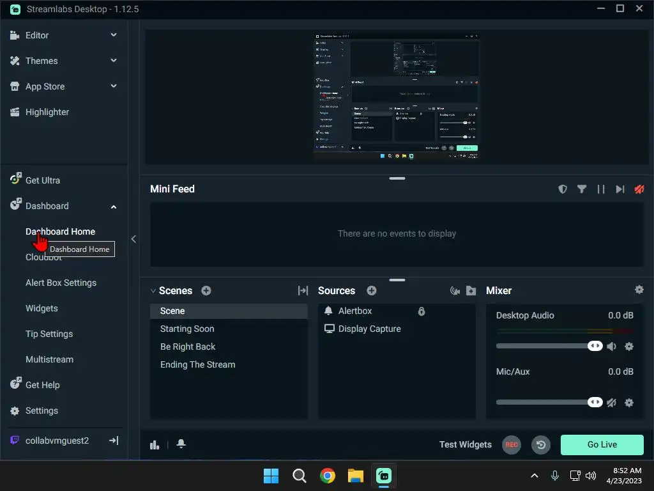Open the performance stats bar chart icon
The height and width of the screenshot is (491, 654).
155,445
